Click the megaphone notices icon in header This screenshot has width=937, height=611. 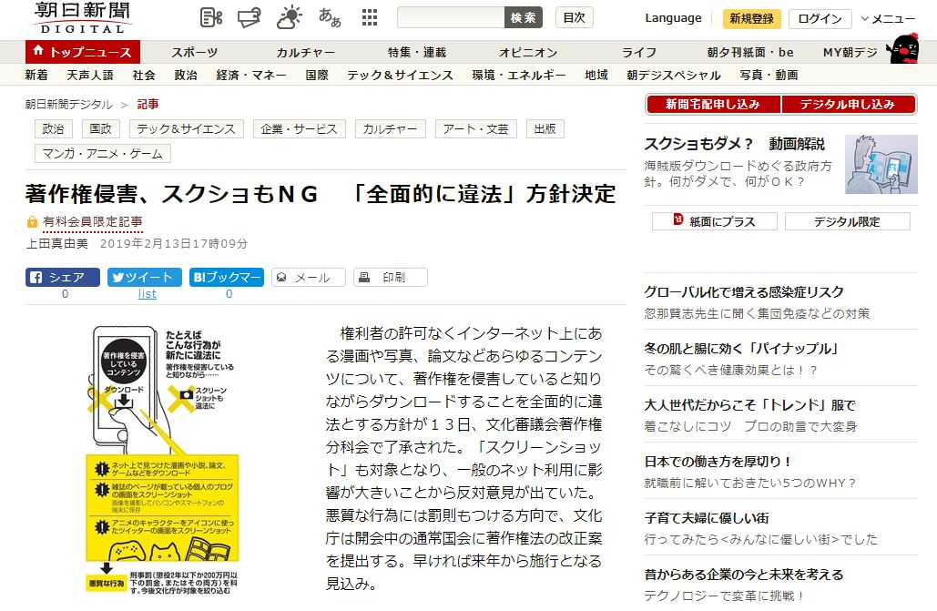click(250, 17)
